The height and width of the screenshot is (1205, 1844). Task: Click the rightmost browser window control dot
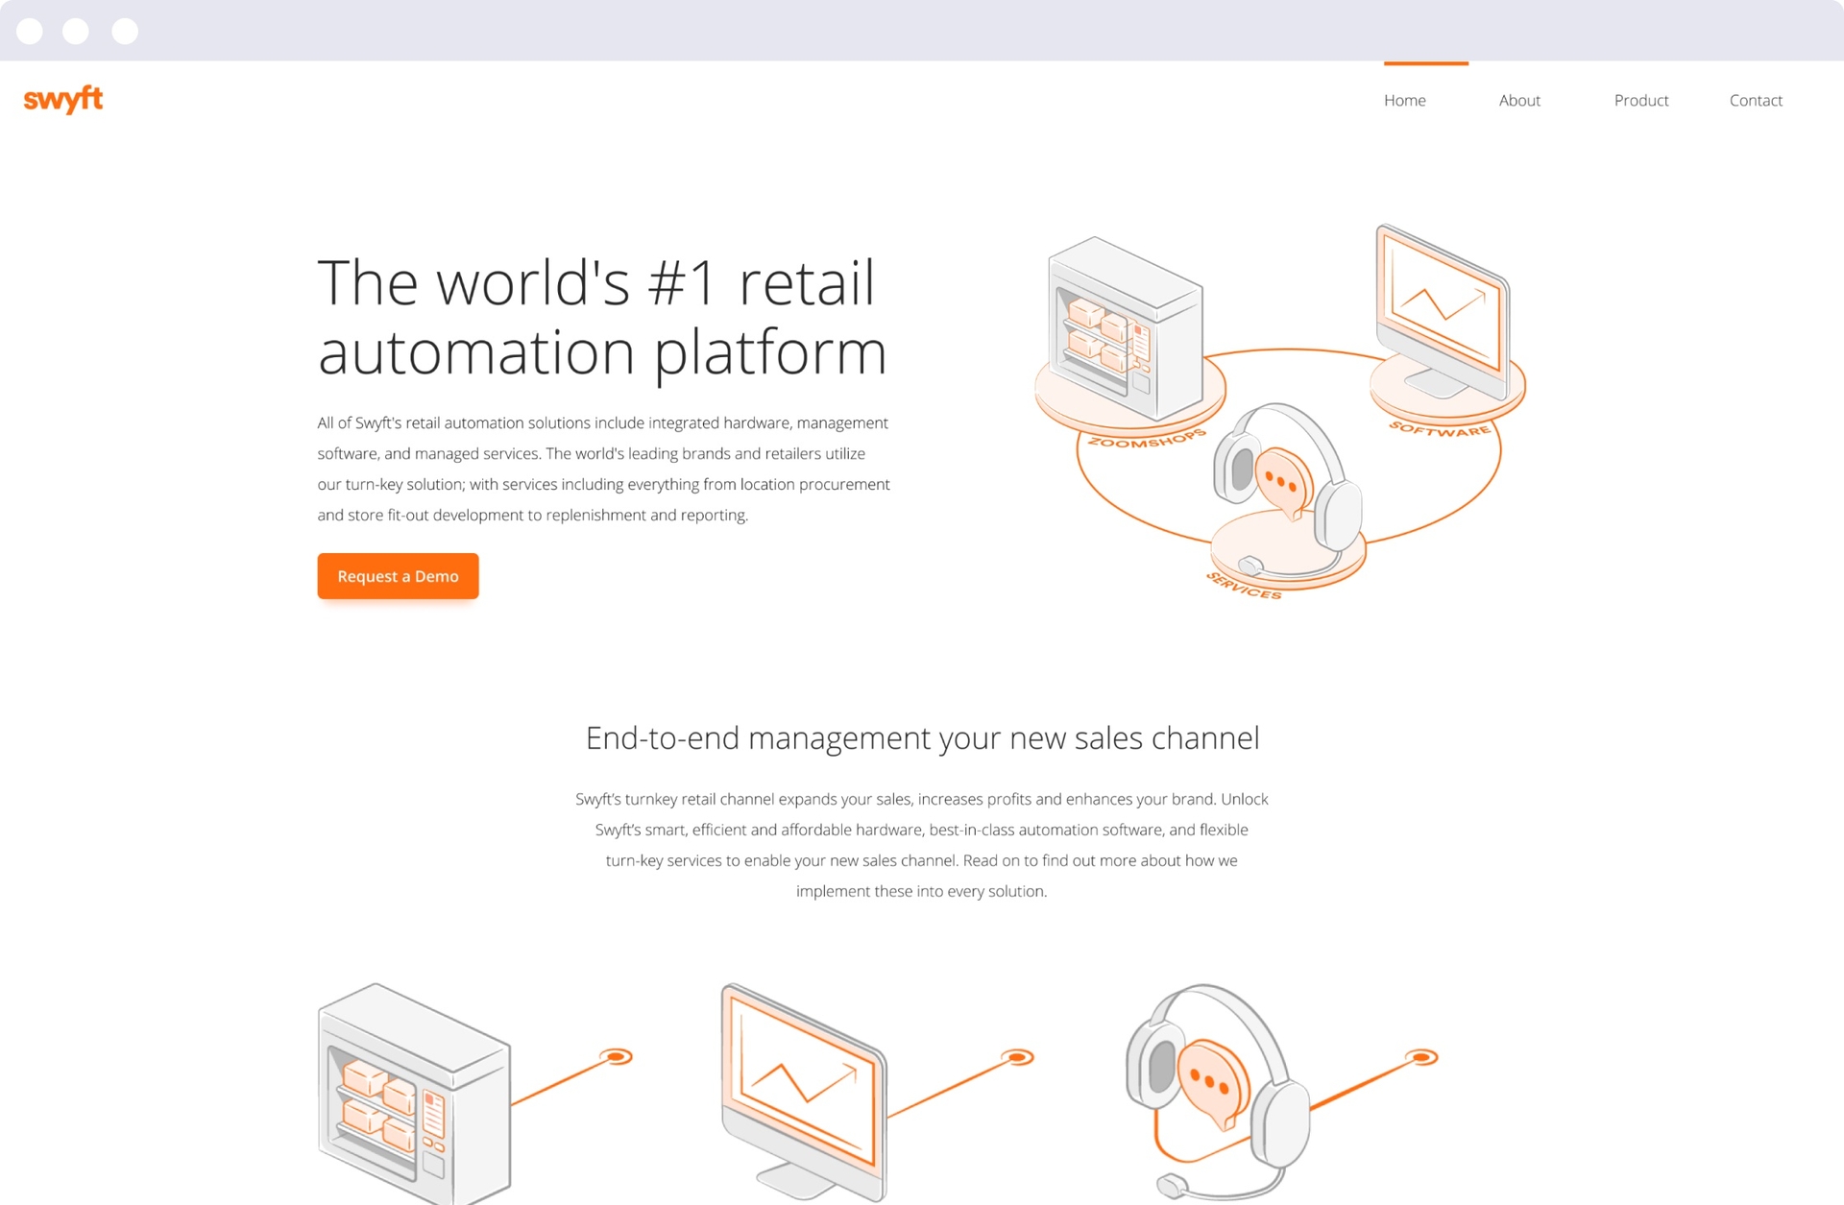[125, 30]
